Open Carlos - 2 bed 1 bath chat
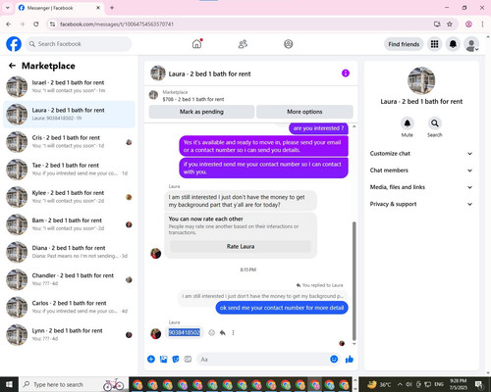Image resolution: width=491 pixels, height=392 pixels. pos(69,307)
